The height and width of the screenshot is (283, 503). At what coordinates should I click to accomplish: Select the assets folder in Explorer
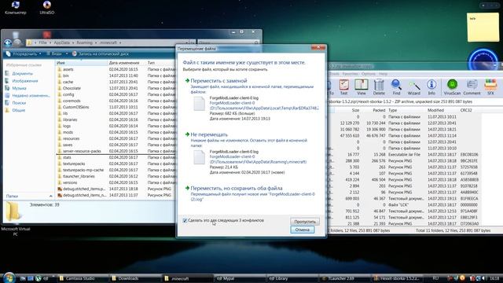(68, 69)
